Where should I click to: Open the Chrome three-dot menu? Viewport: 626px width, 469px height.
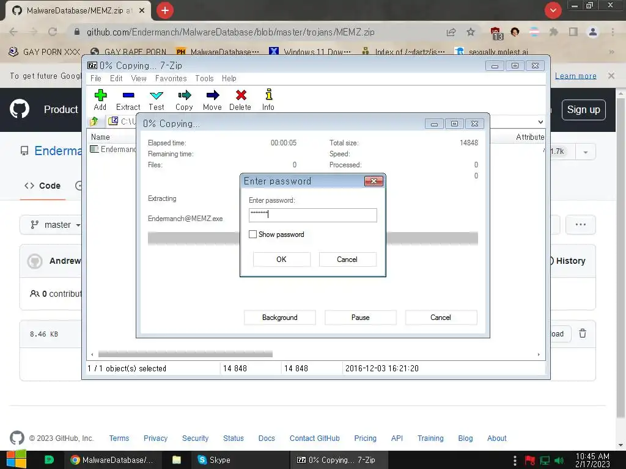(613, 32)
